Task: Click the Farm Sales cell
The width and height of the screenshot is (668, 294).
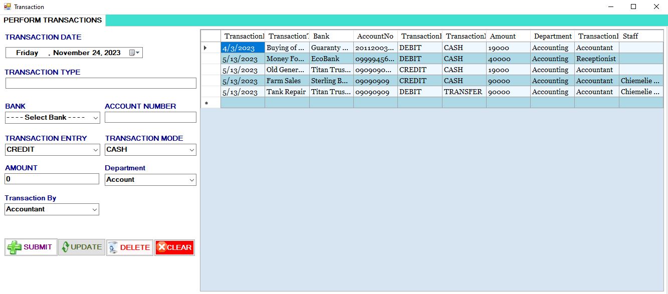Action: click(287, 81)
